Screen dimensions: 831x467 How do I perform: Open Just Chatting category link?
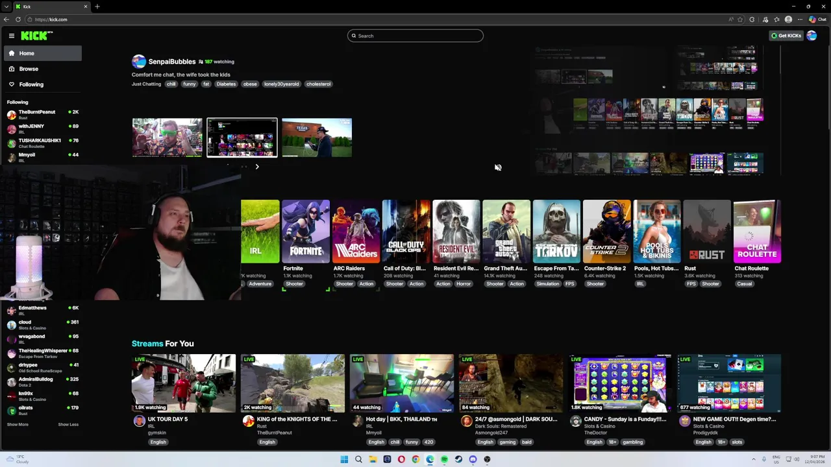pos(146,84)
